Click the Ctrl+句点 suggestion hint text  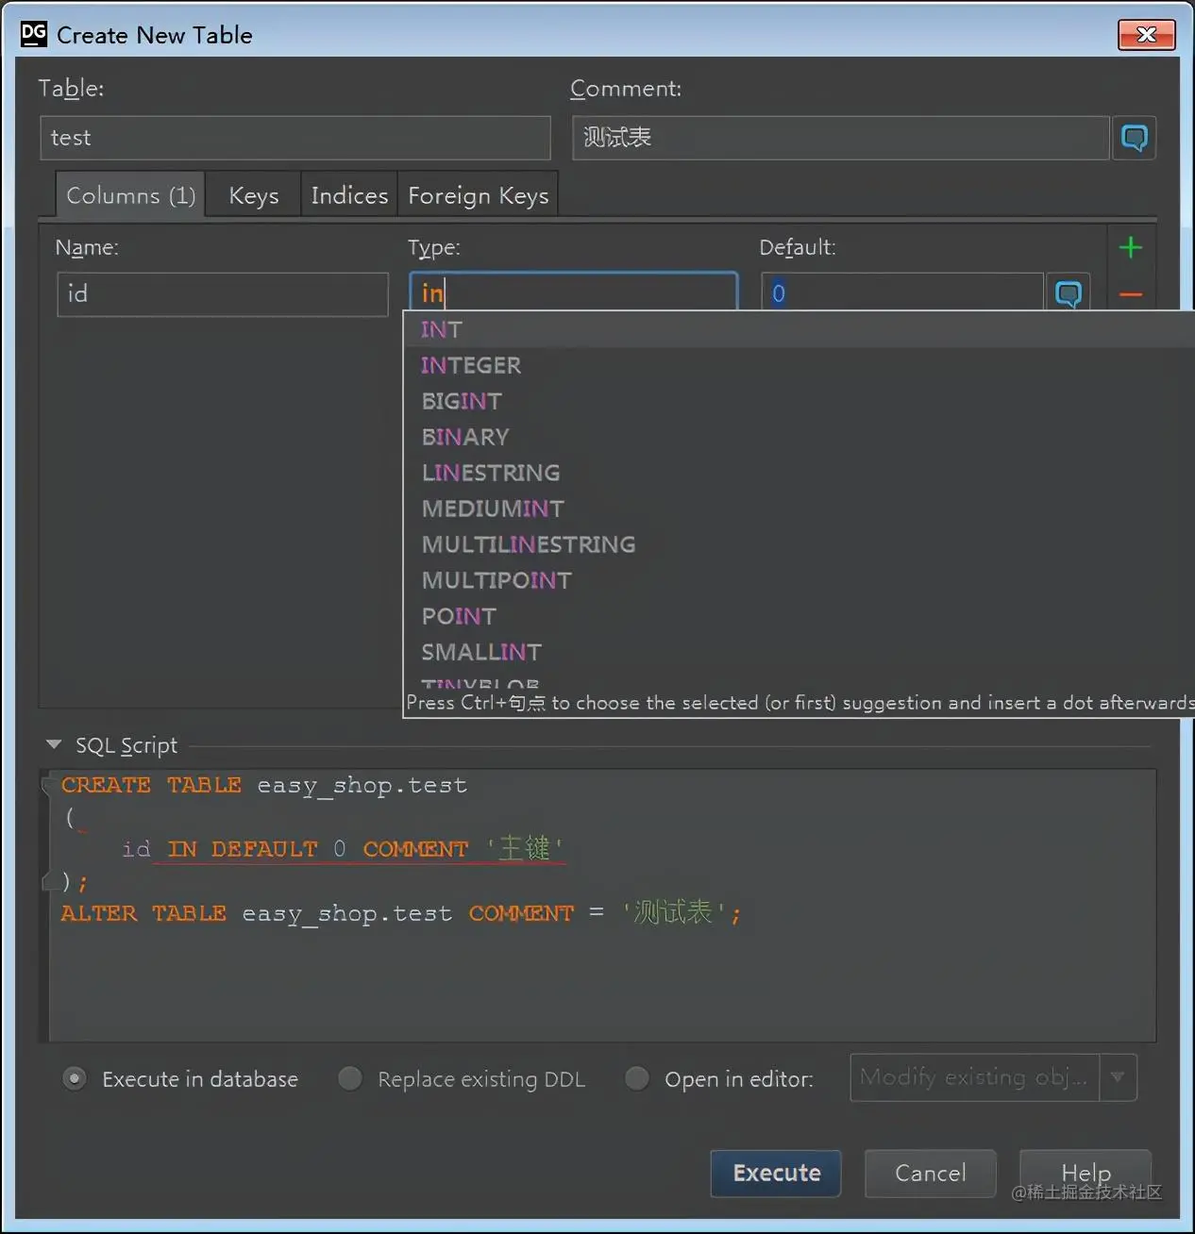(x=799, y=703)
